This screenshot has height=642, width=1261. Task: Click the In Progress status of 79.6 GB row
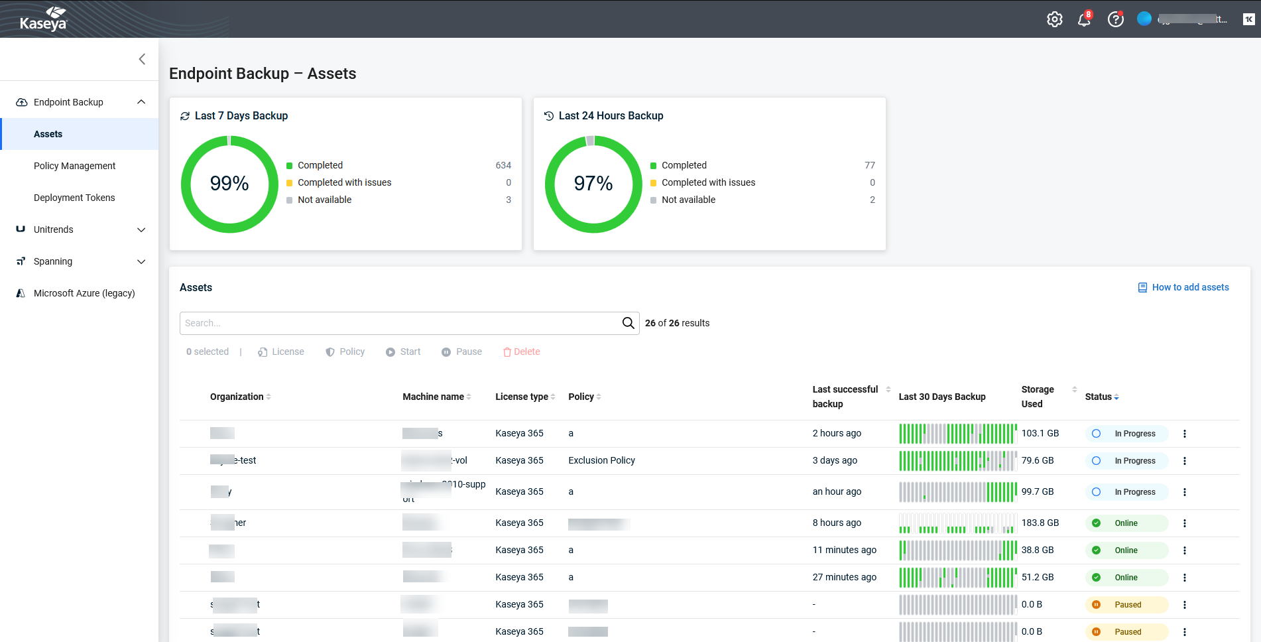point(1127,461)
